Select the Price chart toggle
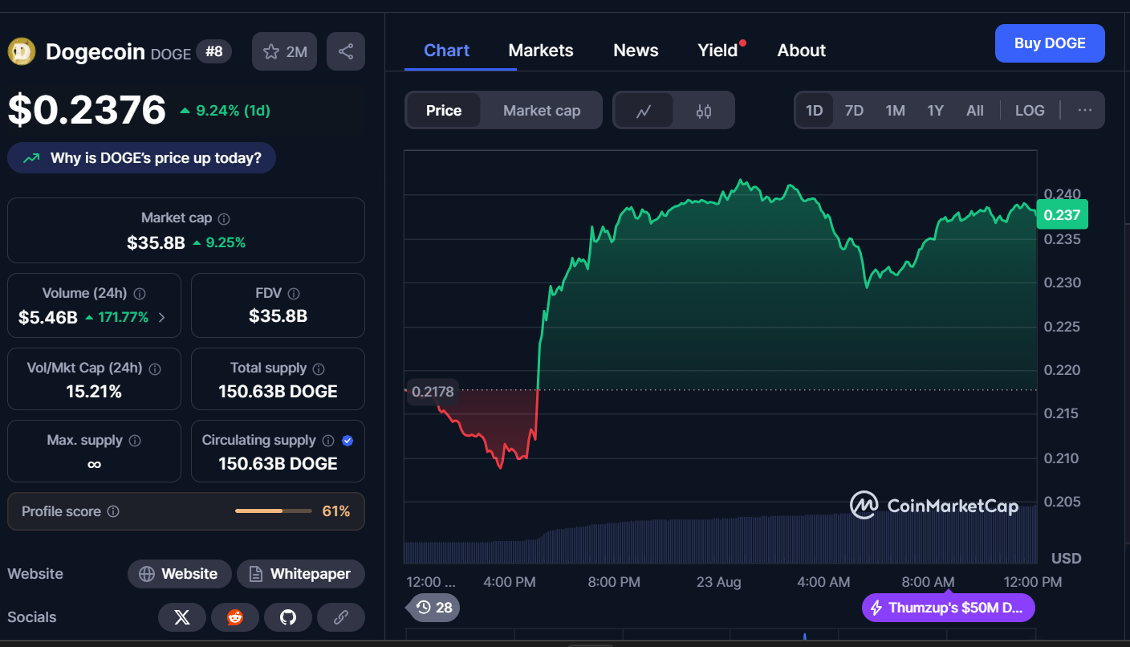 click(x=444, y=111)
